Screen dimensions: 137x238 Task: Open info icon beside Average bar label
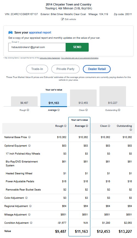[58, 110]
